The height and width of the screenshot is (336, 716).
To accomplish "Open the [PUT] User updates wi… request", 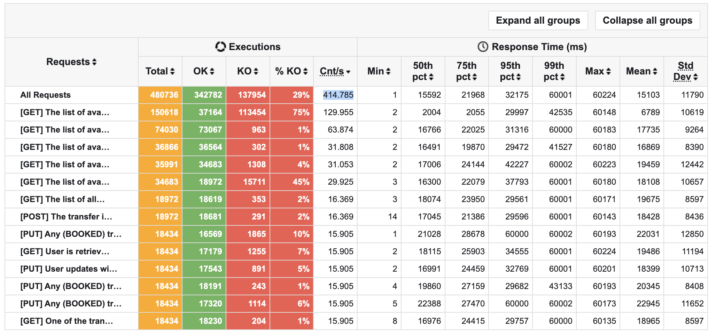I will pos(69,269).
